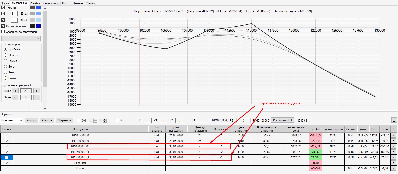Screen dimensions: 398x174
Task: Click the D input field
Action: 148,120
